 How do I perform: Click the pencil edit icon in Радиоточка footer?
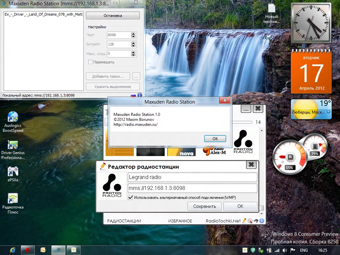tap(244, 221)
